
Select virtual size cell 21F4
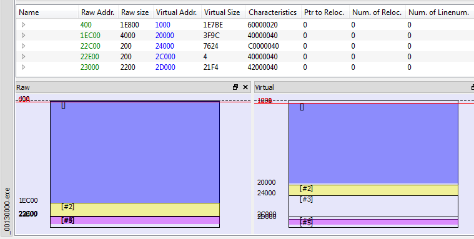[x=210, y=67]
